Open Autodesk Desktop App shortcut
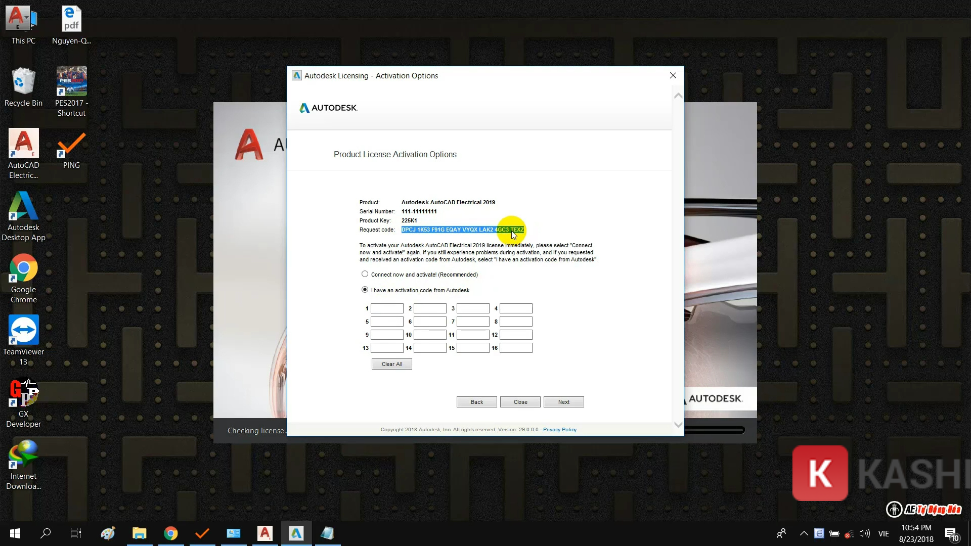The width and height of the screenshot is (971, 546). pos(23,216)
